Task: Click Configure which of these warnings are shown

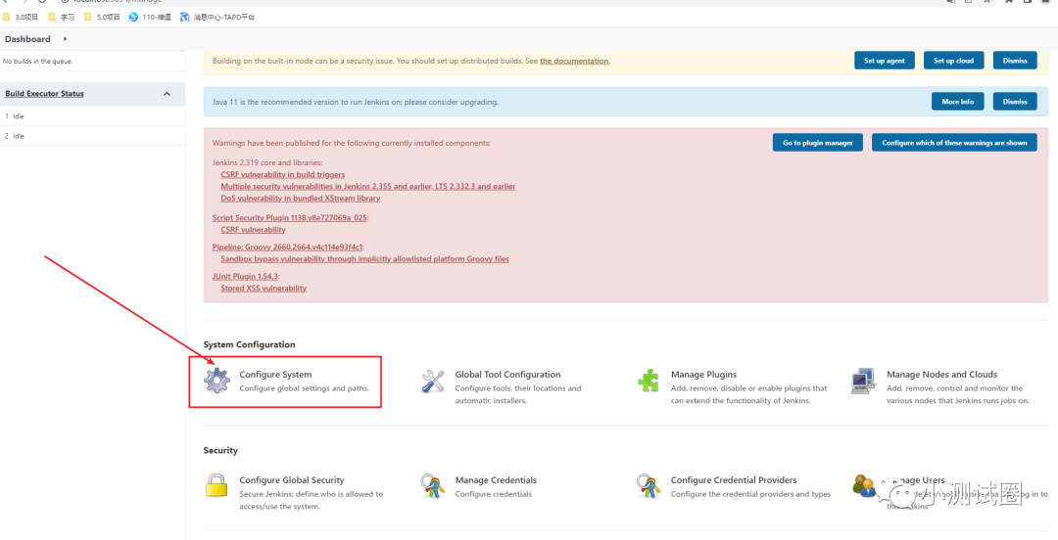Action: point(954,143)
